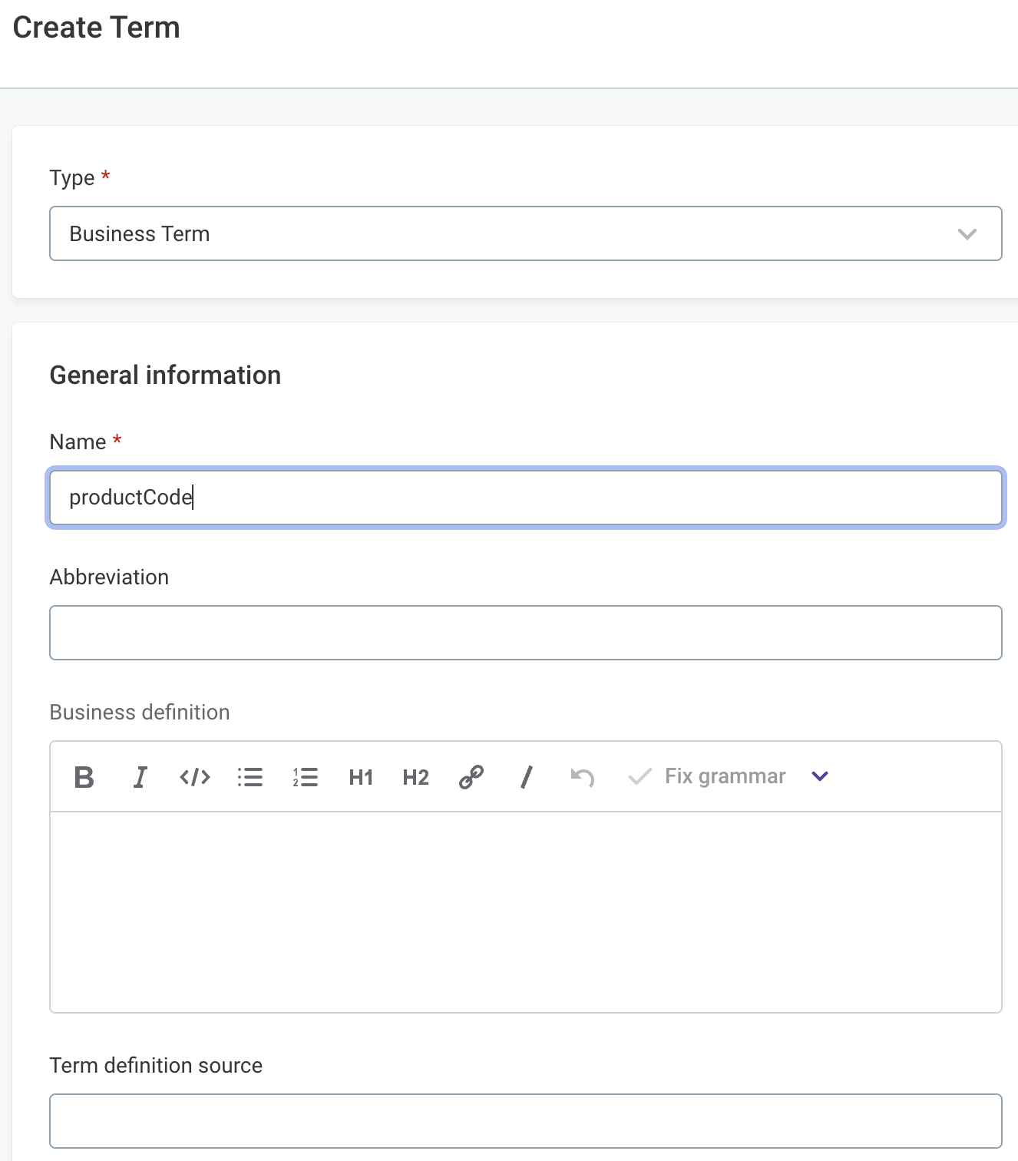The height and width of the screenshot is (1161, 1018).
Task: Click the grammar checkmark icon
Action: point(640,776)
